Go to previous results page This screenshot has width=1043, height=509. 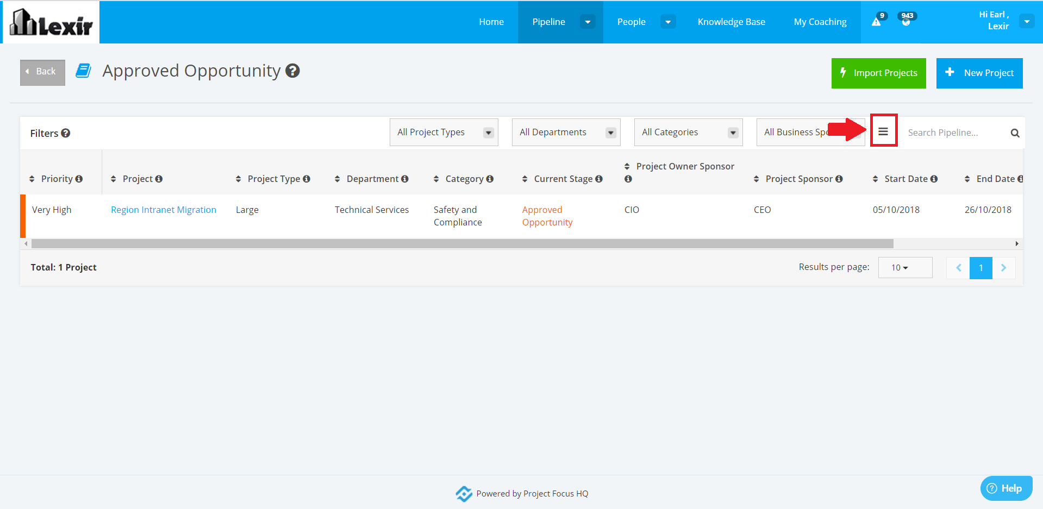[x=958, y=268]
